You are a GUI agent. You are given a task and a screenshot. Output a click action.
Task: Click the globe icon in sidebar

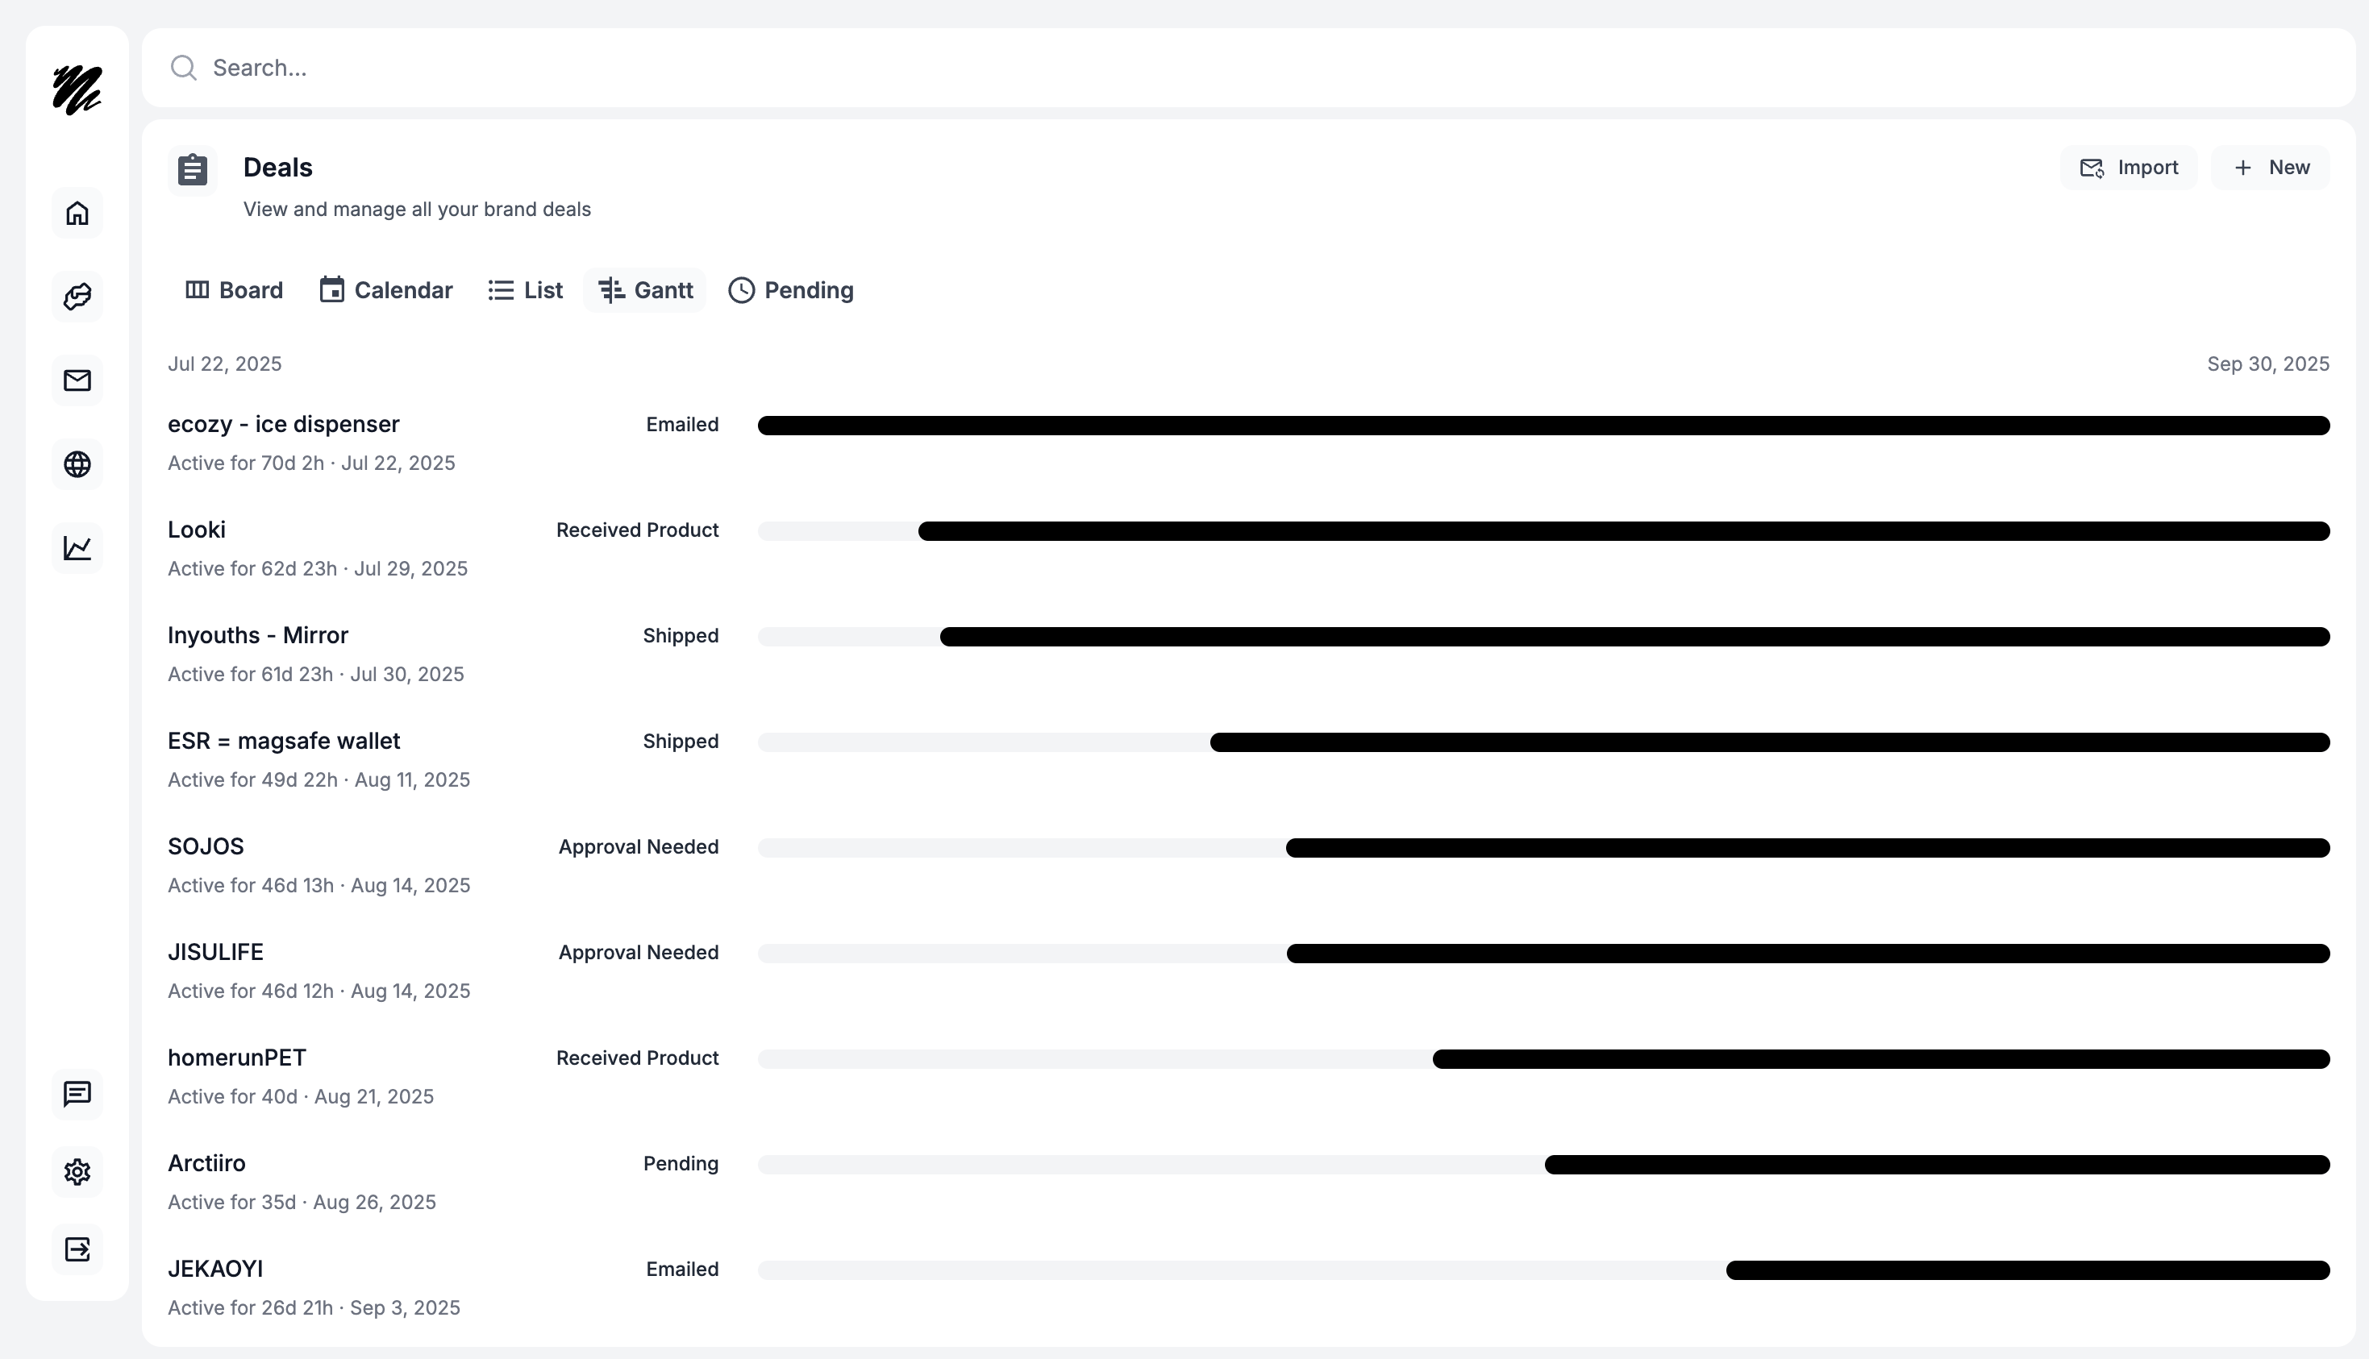[77, 464]
